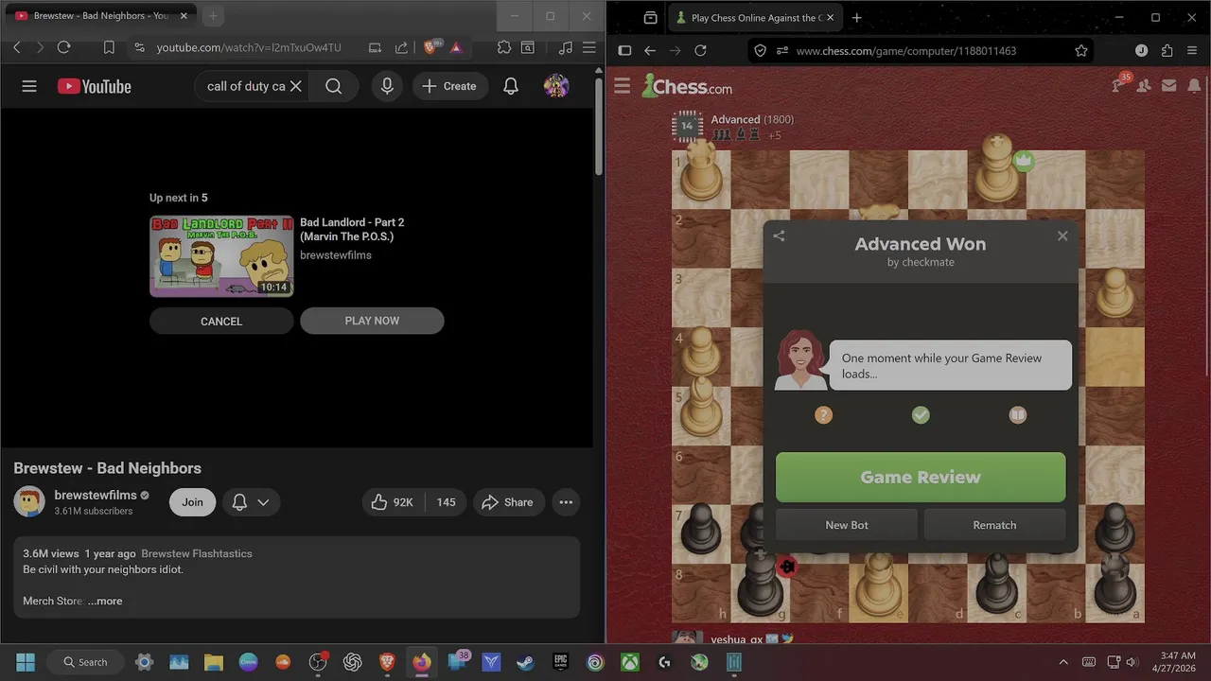Viewport: 1211px width, 681px height.
Task: Switch to the Brewstew - Bad Neighbors tab
Action: [x=99, y=16]
